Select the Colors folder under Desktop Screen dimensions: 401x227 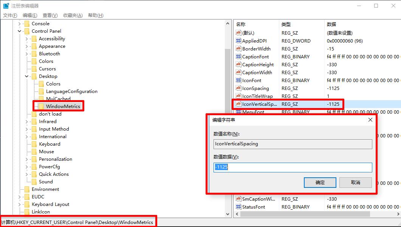tap(41, 84)
